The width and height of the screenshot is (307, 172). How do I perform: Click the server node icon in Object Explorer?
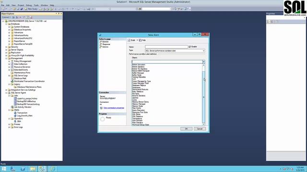click(6, 21)
